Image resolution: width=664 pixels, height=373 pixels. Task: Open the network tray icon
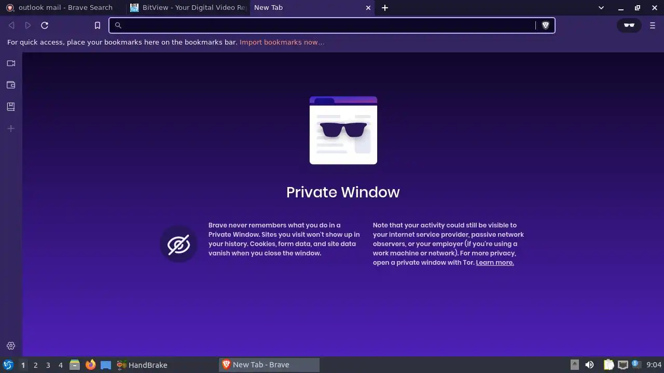pos(623,365)
